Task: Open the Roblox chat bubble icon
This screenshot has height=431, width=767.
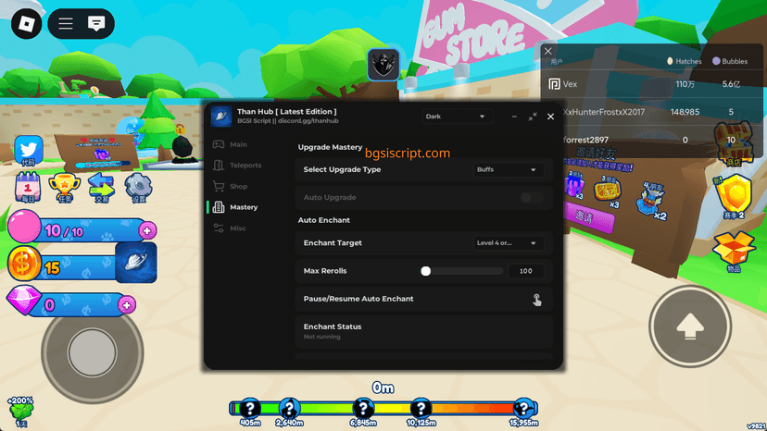Action: tap(95, 23)
